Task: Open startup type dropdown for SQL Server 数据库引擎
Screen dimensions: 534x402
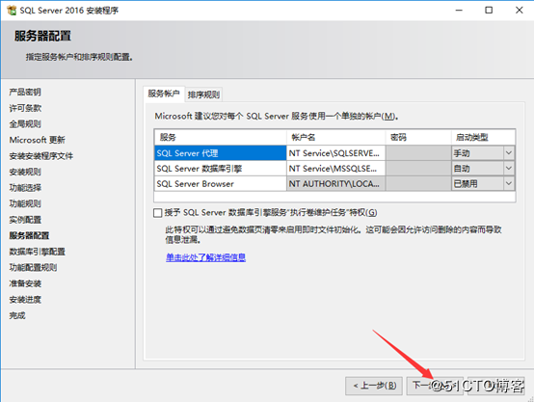Action: point(509,169)
